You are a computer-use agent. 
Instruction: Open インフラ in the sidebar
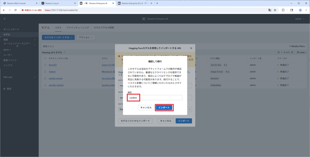(8, 65)
